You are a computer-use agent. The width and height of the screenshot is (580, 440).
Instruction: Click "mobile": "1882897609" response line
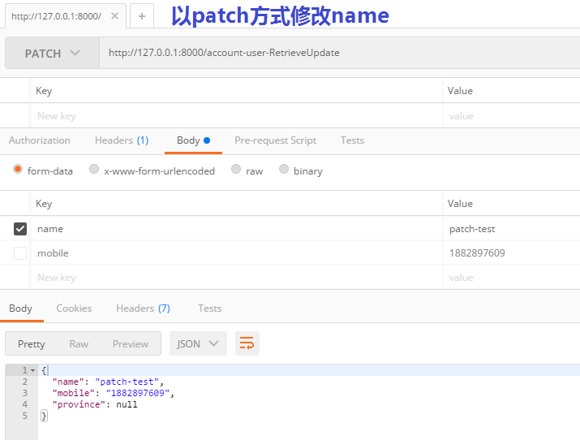pos(114,393)
